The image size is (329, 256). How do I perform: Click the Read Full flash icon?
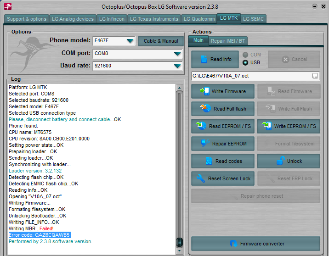coord(205,109)
